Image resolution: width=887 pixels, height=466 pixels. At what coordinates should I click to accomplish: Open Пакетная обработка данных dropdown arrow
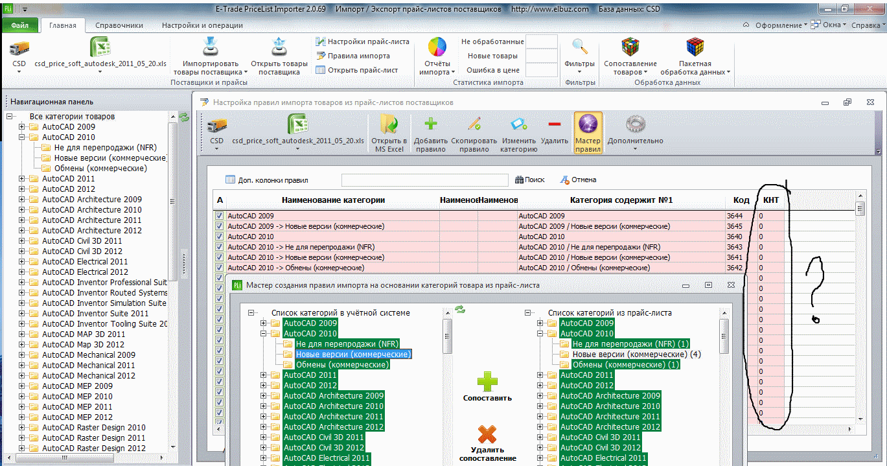[x=729, y=72]
